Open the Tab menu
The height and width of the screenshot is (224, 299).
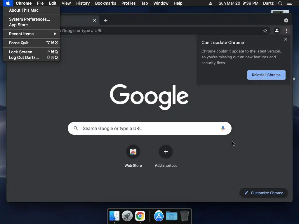144,3
